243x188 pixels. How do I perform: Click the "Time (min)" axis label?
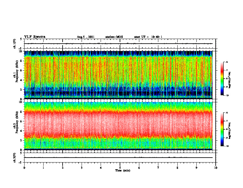point(123,170)
